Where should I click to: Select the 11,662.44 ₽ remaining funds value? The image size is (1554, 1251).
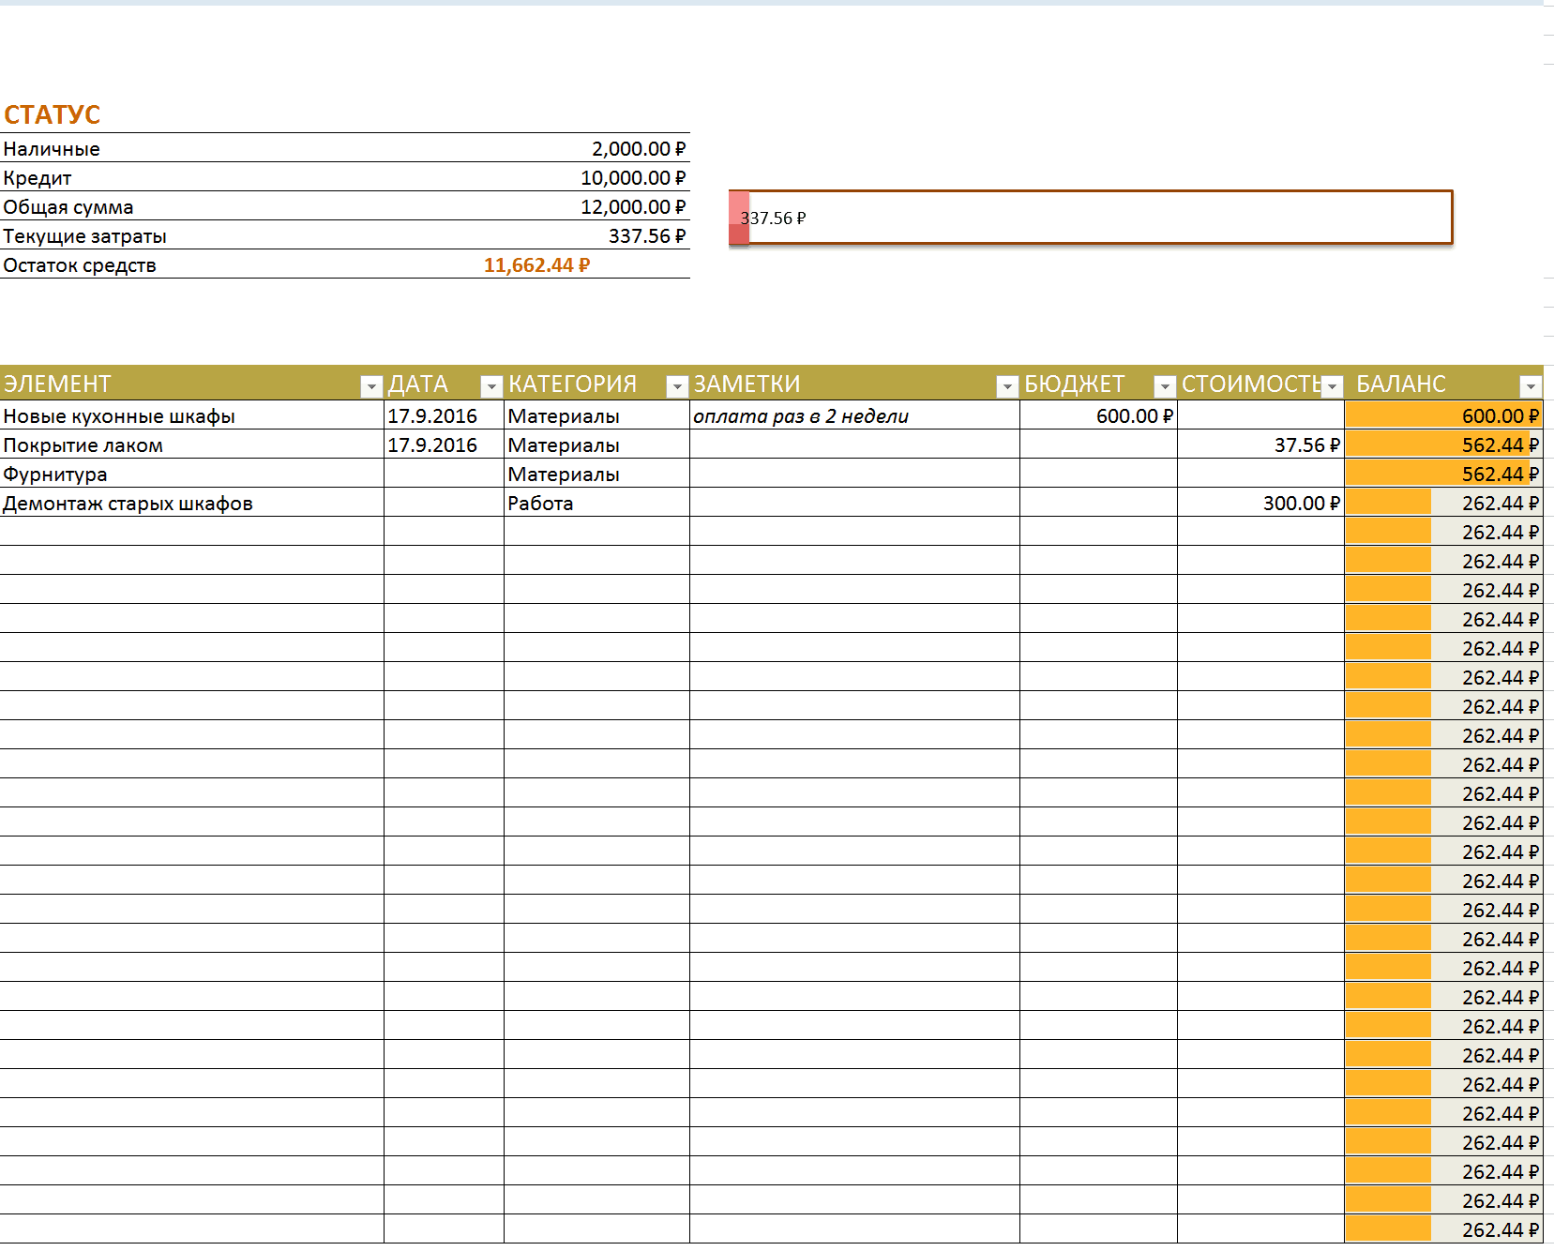point(536,265)
